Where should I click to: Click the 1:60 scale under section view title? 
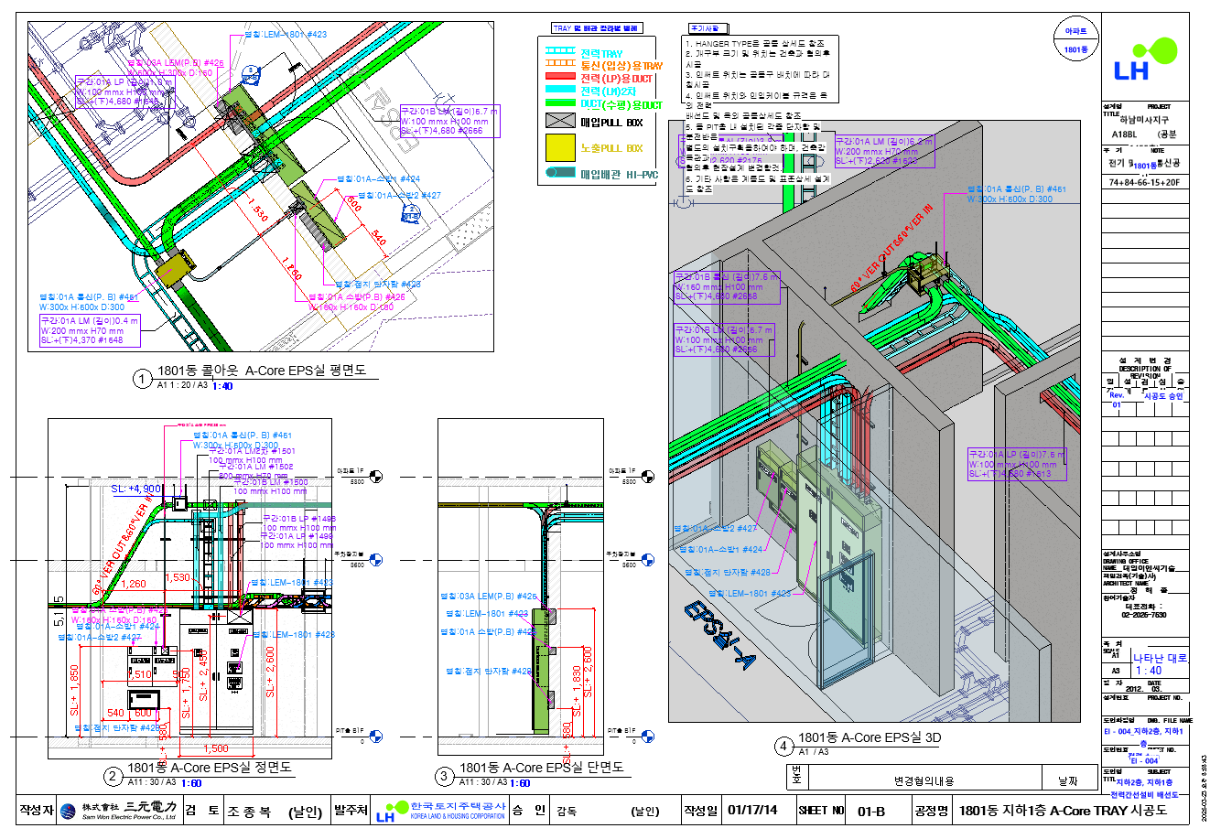(x=520, y=783)
